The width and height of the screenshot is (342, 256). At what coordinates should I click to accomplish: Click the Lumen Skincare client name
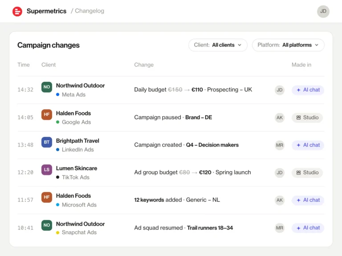(x=77, y=168)
